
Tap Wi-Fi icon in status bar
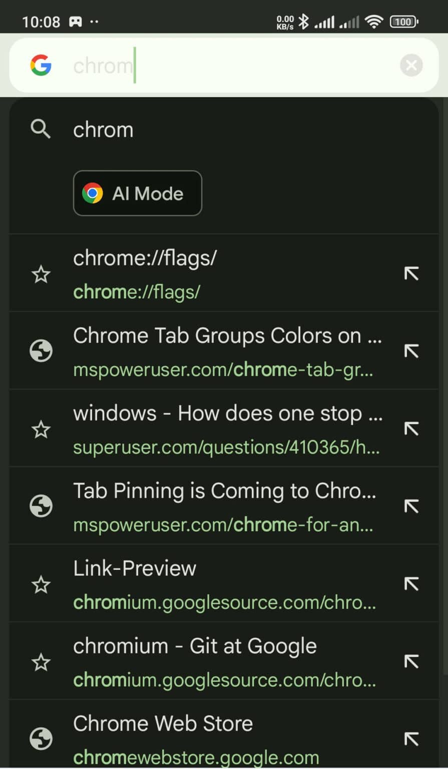373,22
